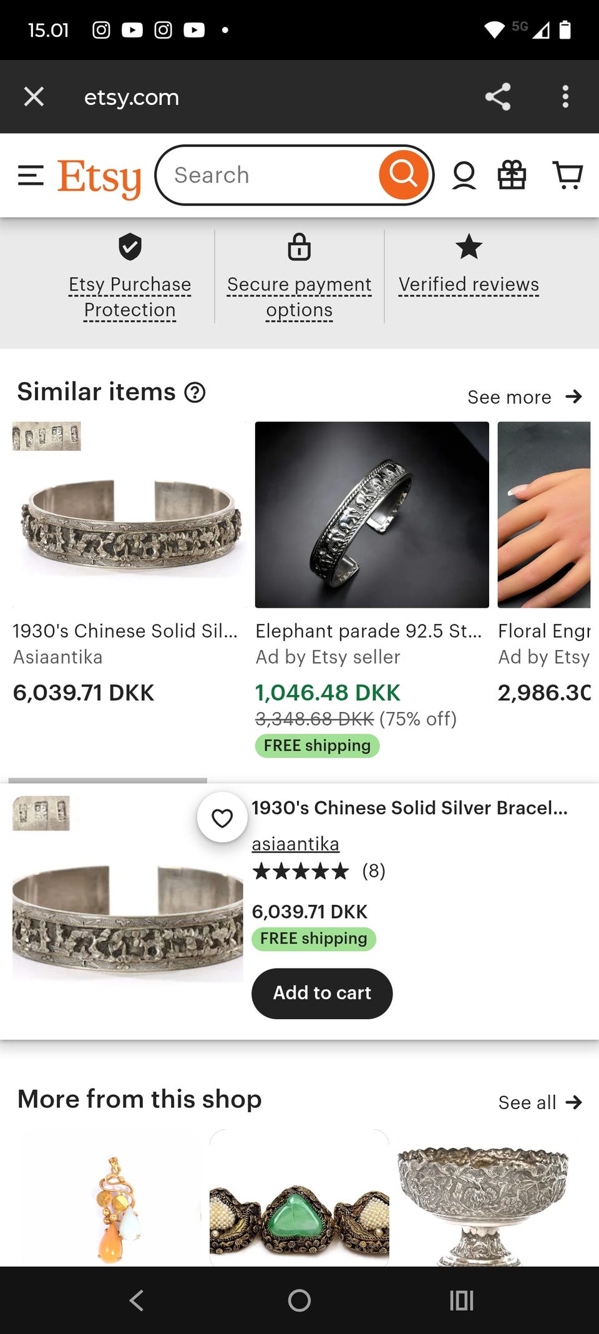The width and height of the screenshot is (599, 1334).
Task: Favorite the Chinese silver bracelet with heart
Action: (x=222, y=818)
